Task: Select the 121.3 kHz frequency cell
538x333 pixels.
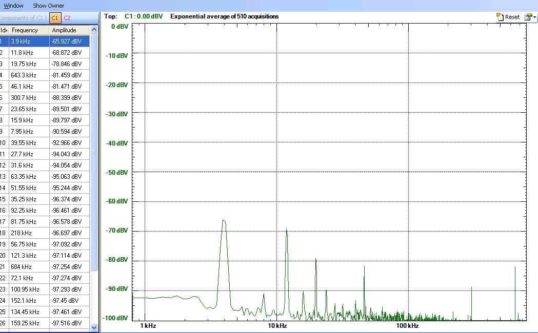Action: pyautogui.click(x=29, y=256)
